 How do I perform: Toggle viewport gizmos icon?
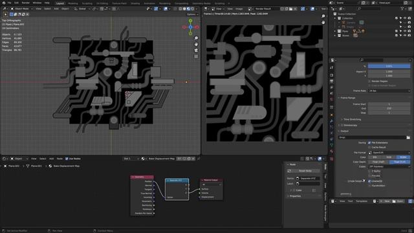click(x=156, y=8)
